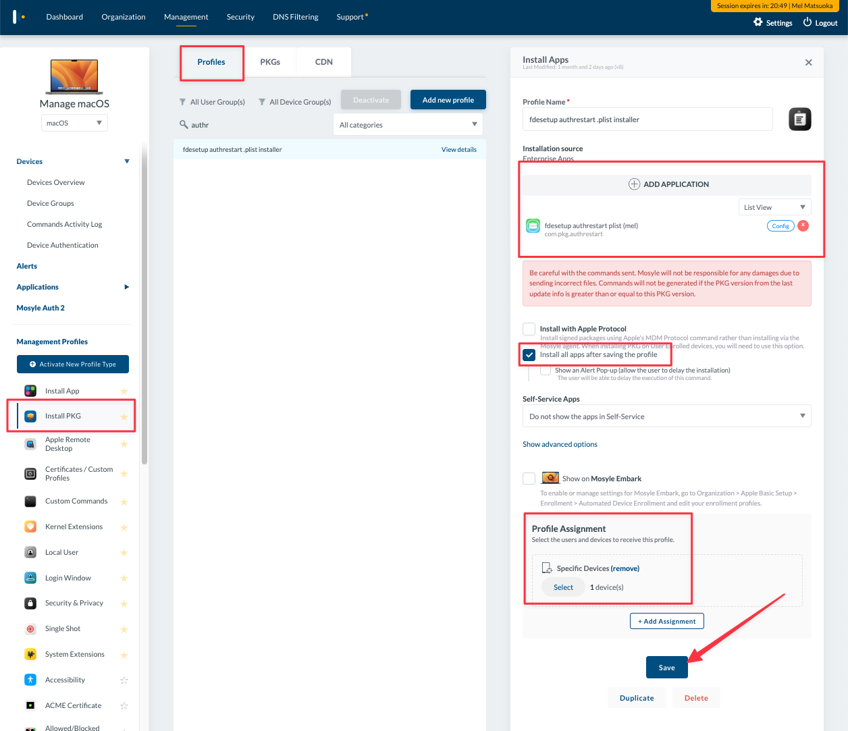Click the Install PKG box icon
The image size is (848, 731).
[30, 416]
